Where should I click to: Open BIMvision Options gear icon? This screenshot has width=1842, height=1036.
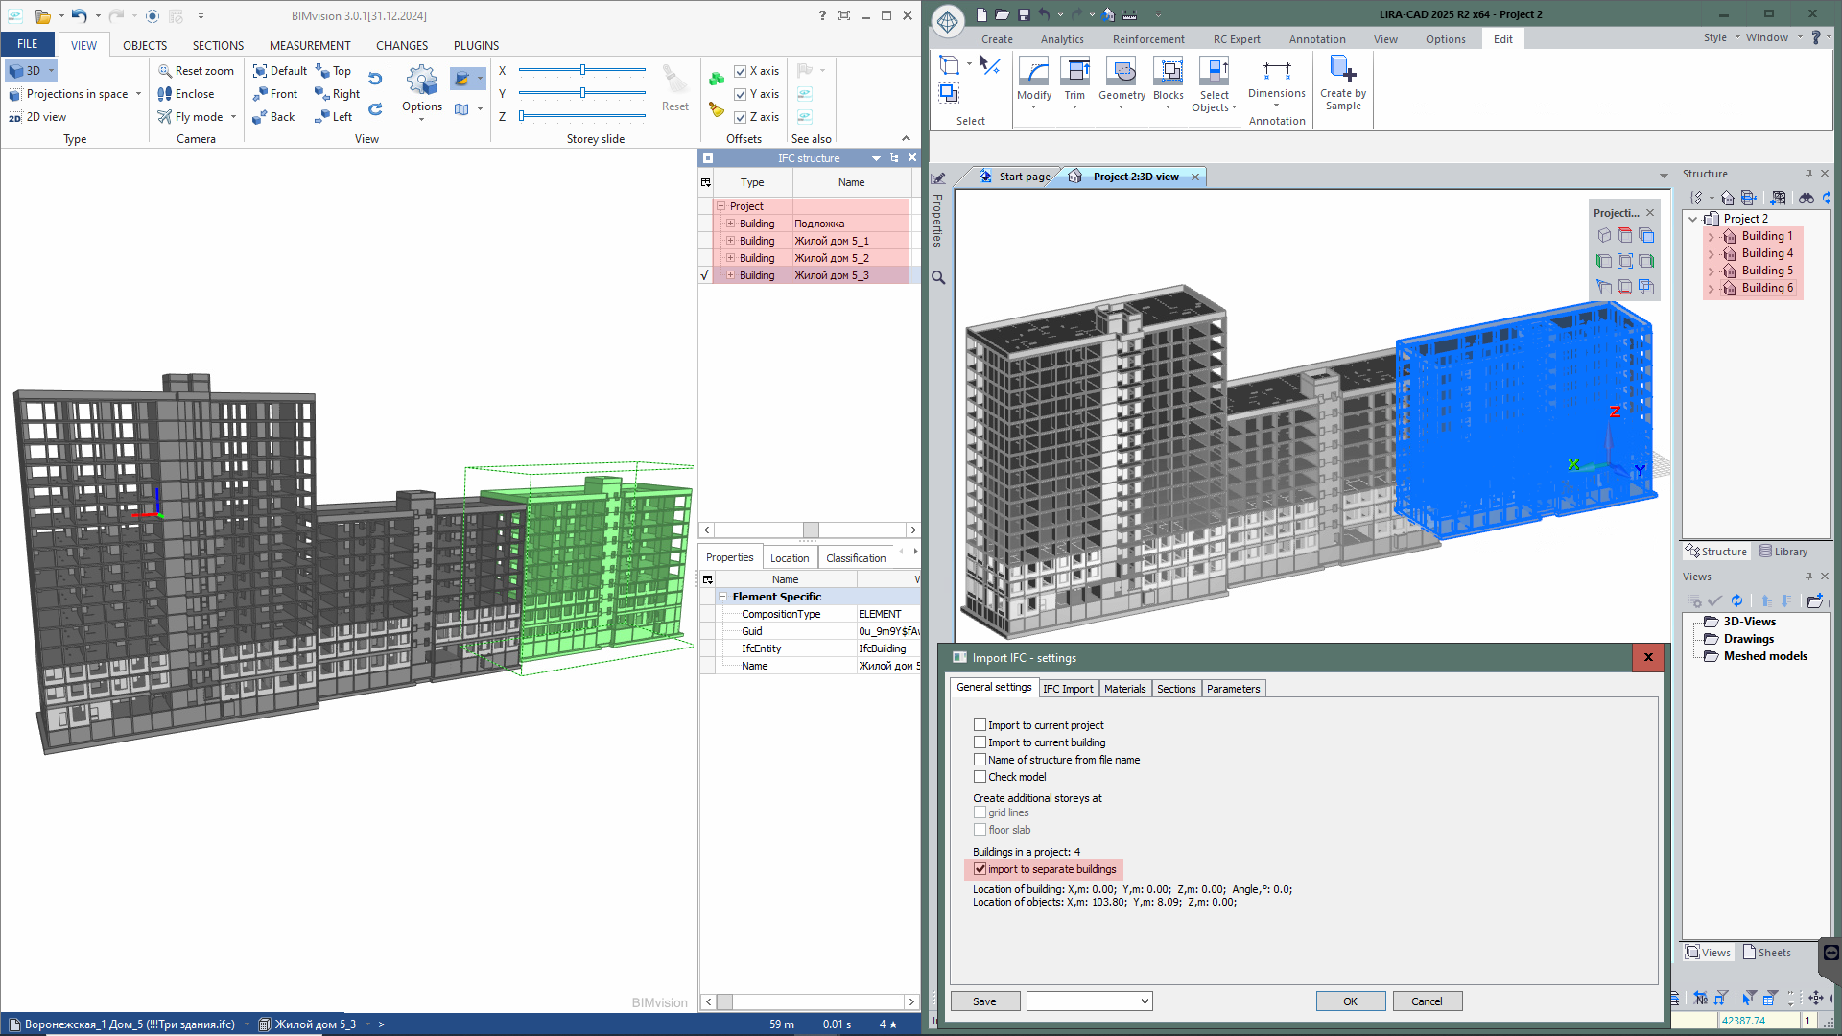coord(422,82)
